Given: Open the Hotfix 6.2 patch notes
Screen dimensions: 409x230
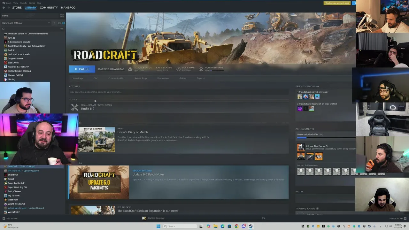Looking at the screenshot, I should point(88,109).
